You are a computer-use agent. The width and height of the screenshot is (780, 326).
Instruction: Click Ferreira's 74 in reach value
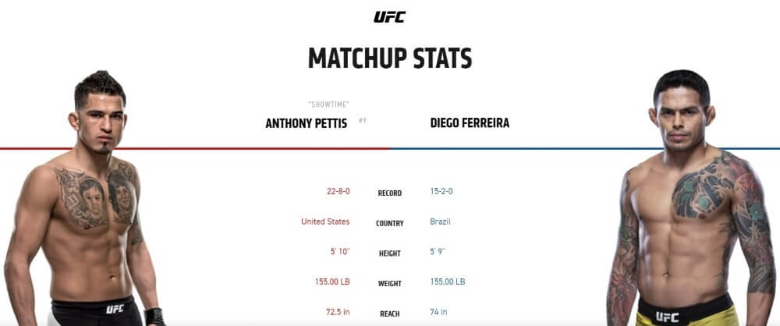(438, 312)
